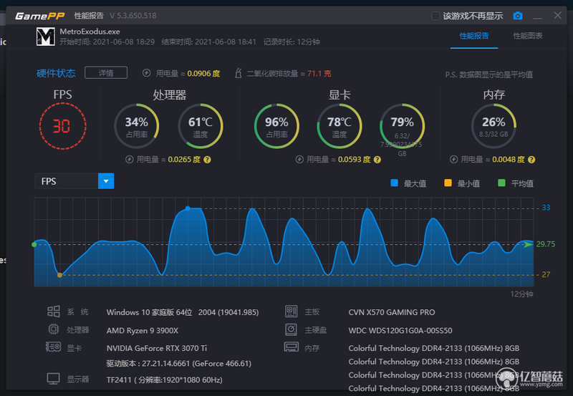573x396 pixels.
Task: Click the blue 最大值 legend swatch
Action: click(x=395, y=183)
